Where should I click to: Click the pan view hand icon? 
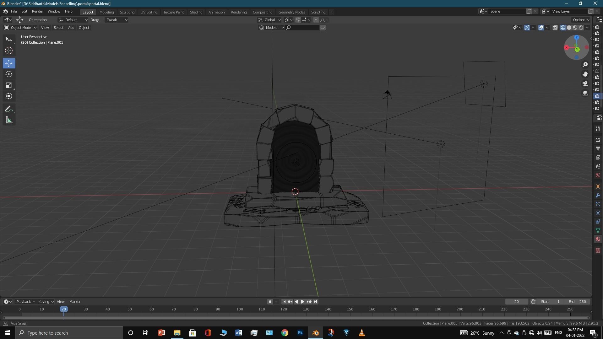pos(585,74)
